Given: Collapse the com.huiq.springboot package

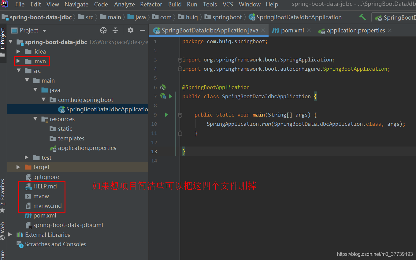Looking at the screenshot, I should (x=44, y=100).
